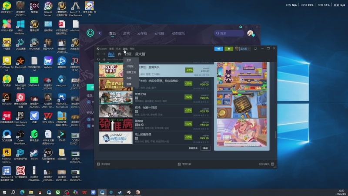Go back with Steam's back arrow
This screenshot has height=196, width=348.
[98, 54]
